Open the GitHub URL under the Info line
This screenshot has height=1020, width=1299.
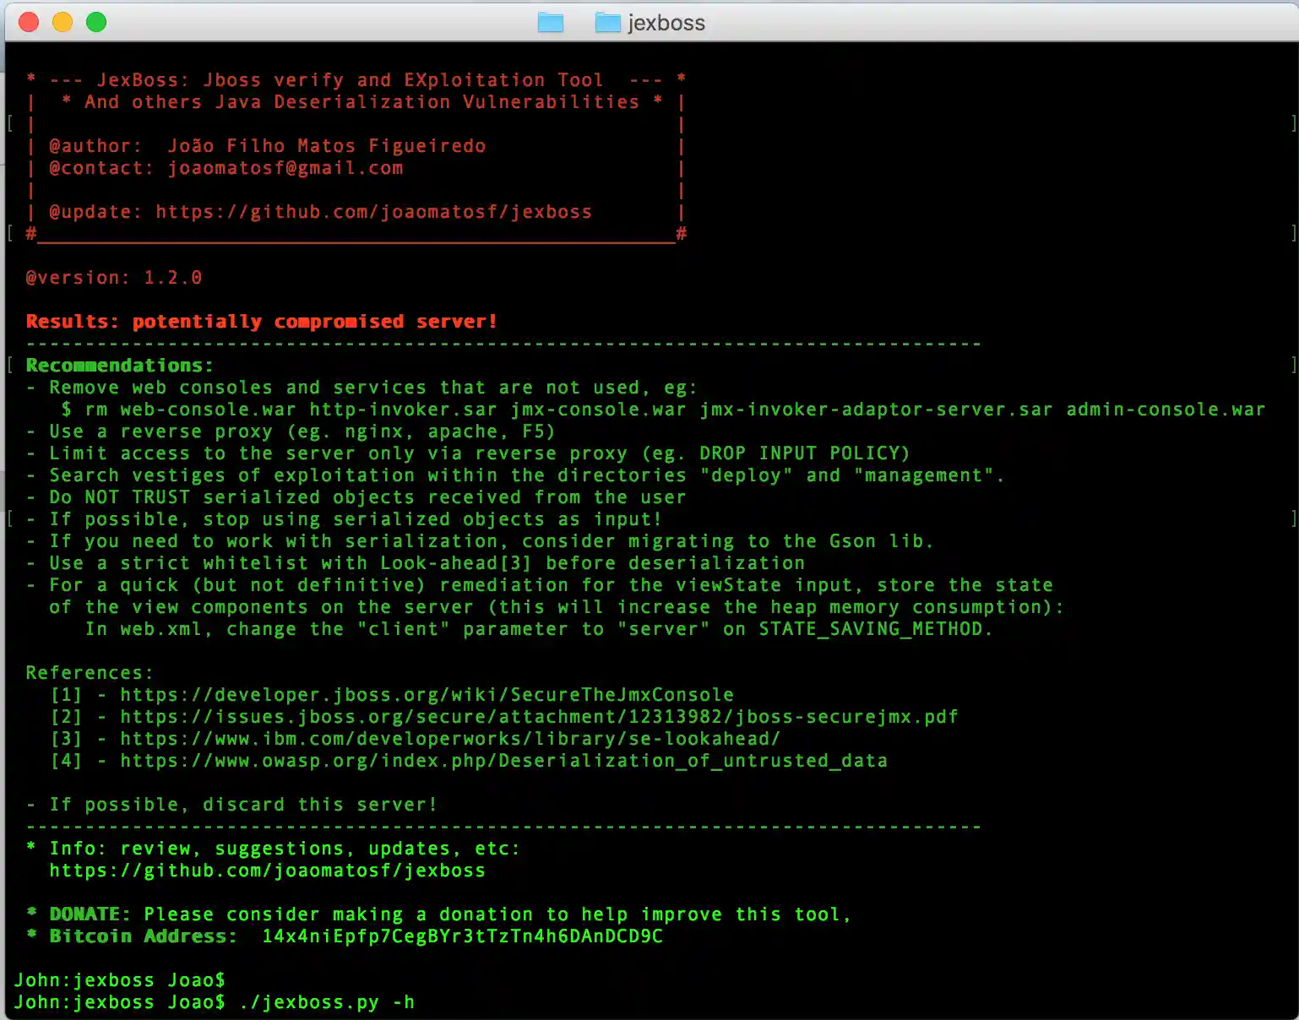pos(267,871)
